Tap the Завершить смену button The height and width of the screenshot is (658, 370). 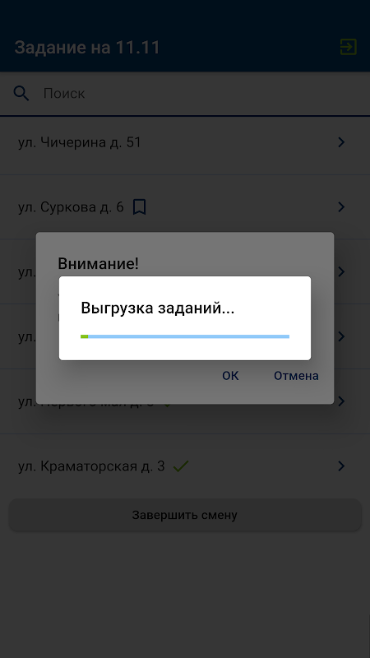185,515
